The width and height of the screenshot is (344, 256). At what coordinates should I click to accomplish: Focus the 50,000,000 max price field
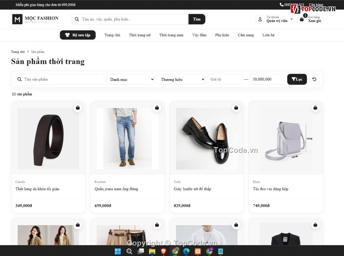click(267, 79)
